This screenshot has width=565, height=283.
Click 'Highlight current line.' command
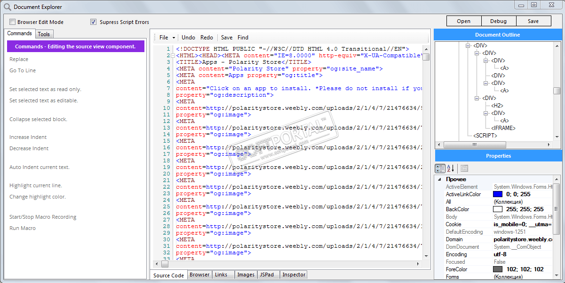[36, 185]
